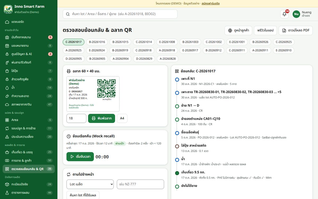Select พ่นสาร/ชีวภัณฑ์ in the sidebar
Screen dimensions: 318x199
tap(29, 63)
